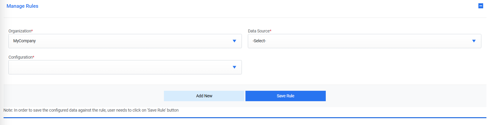Click the Organization field's blue arrow
The image size is (490, 125).
pos(234,41)
